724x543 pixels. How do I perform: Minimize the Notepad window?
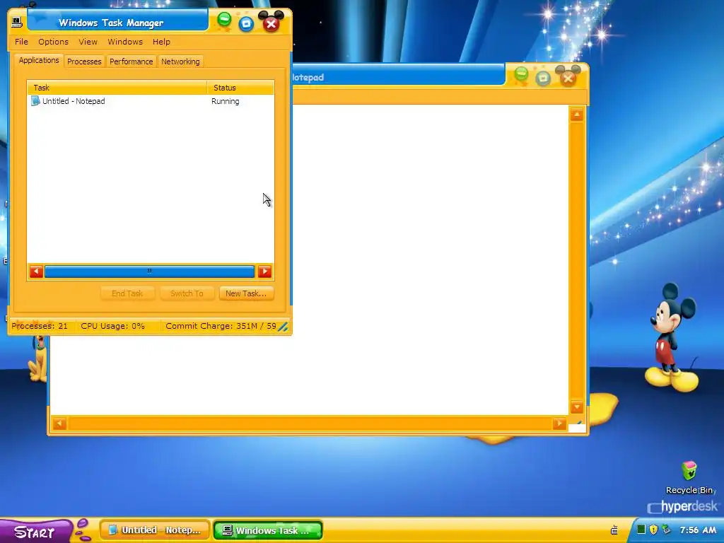coord(521,74)
